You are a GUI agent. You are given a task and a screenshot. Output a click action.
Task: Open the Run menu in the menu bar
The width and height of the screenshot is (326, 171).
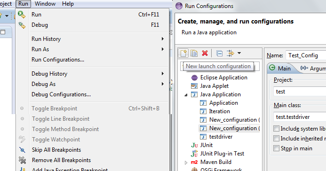(x=24, y=4)
